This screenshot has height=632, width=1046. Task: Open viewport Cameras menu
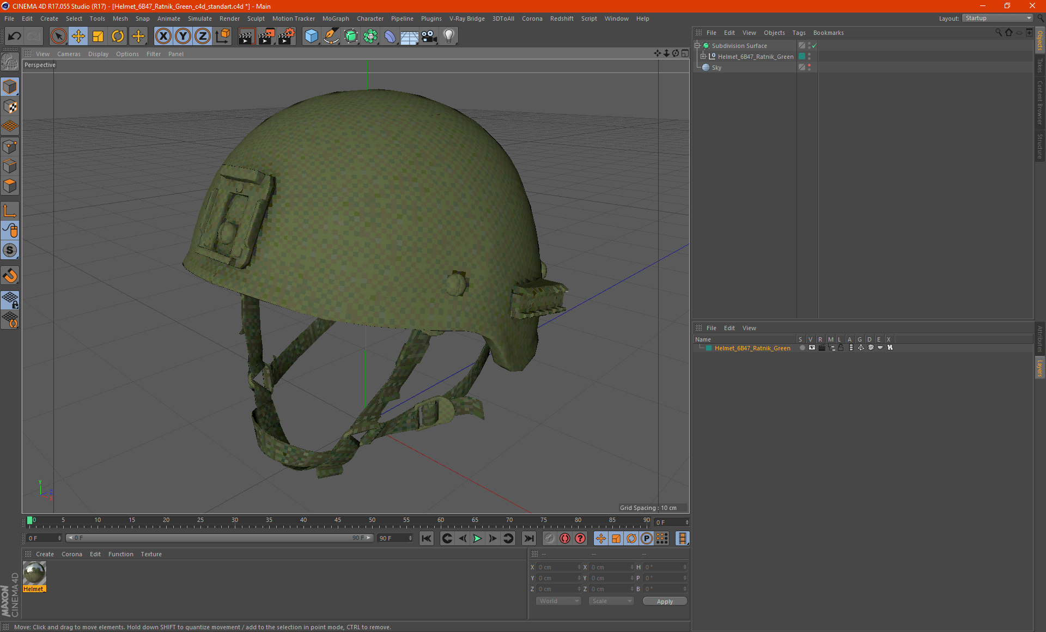(69, 54)
